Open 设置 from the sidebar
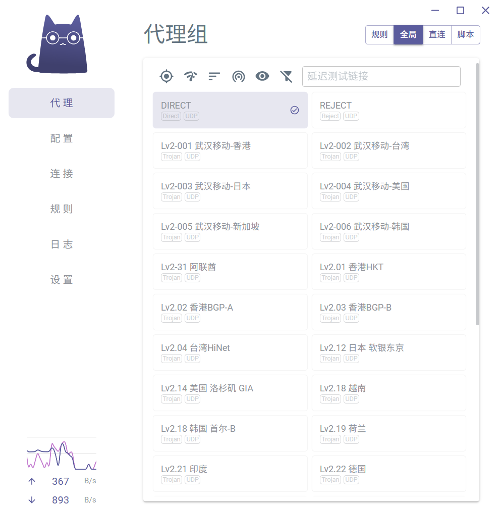 click(x=62, y=280)
